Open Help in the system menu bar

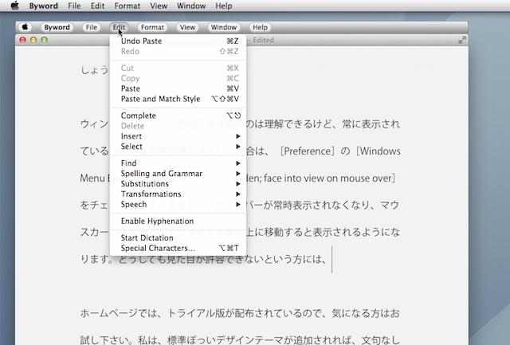coord(224,6)
